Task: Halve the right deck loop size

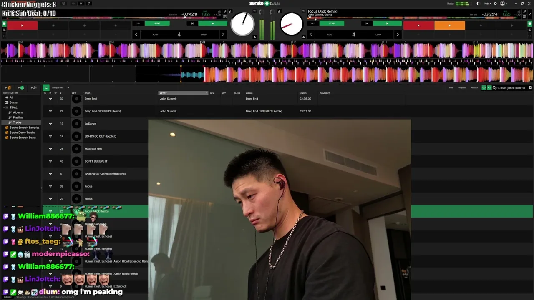Action: click(x=310, y=35)
